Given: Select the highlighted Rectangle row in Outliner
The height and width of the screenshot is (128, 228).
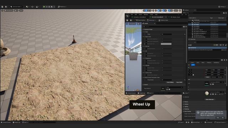Looking at the screenshot, I should coord(207,25).
